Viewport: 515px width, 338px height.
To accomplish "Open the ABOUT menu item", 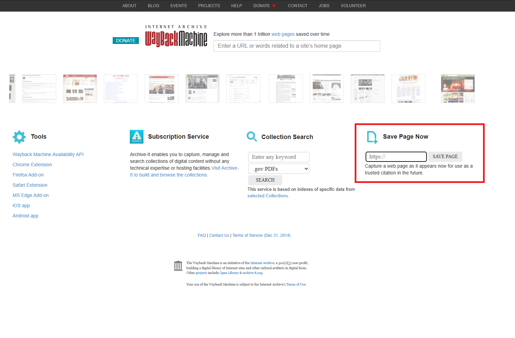I will pyautogui.click(x=129, y=6).
